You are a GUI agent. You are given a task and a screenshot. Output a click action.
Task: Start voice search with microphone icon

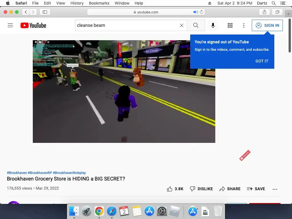coord(213,25)
